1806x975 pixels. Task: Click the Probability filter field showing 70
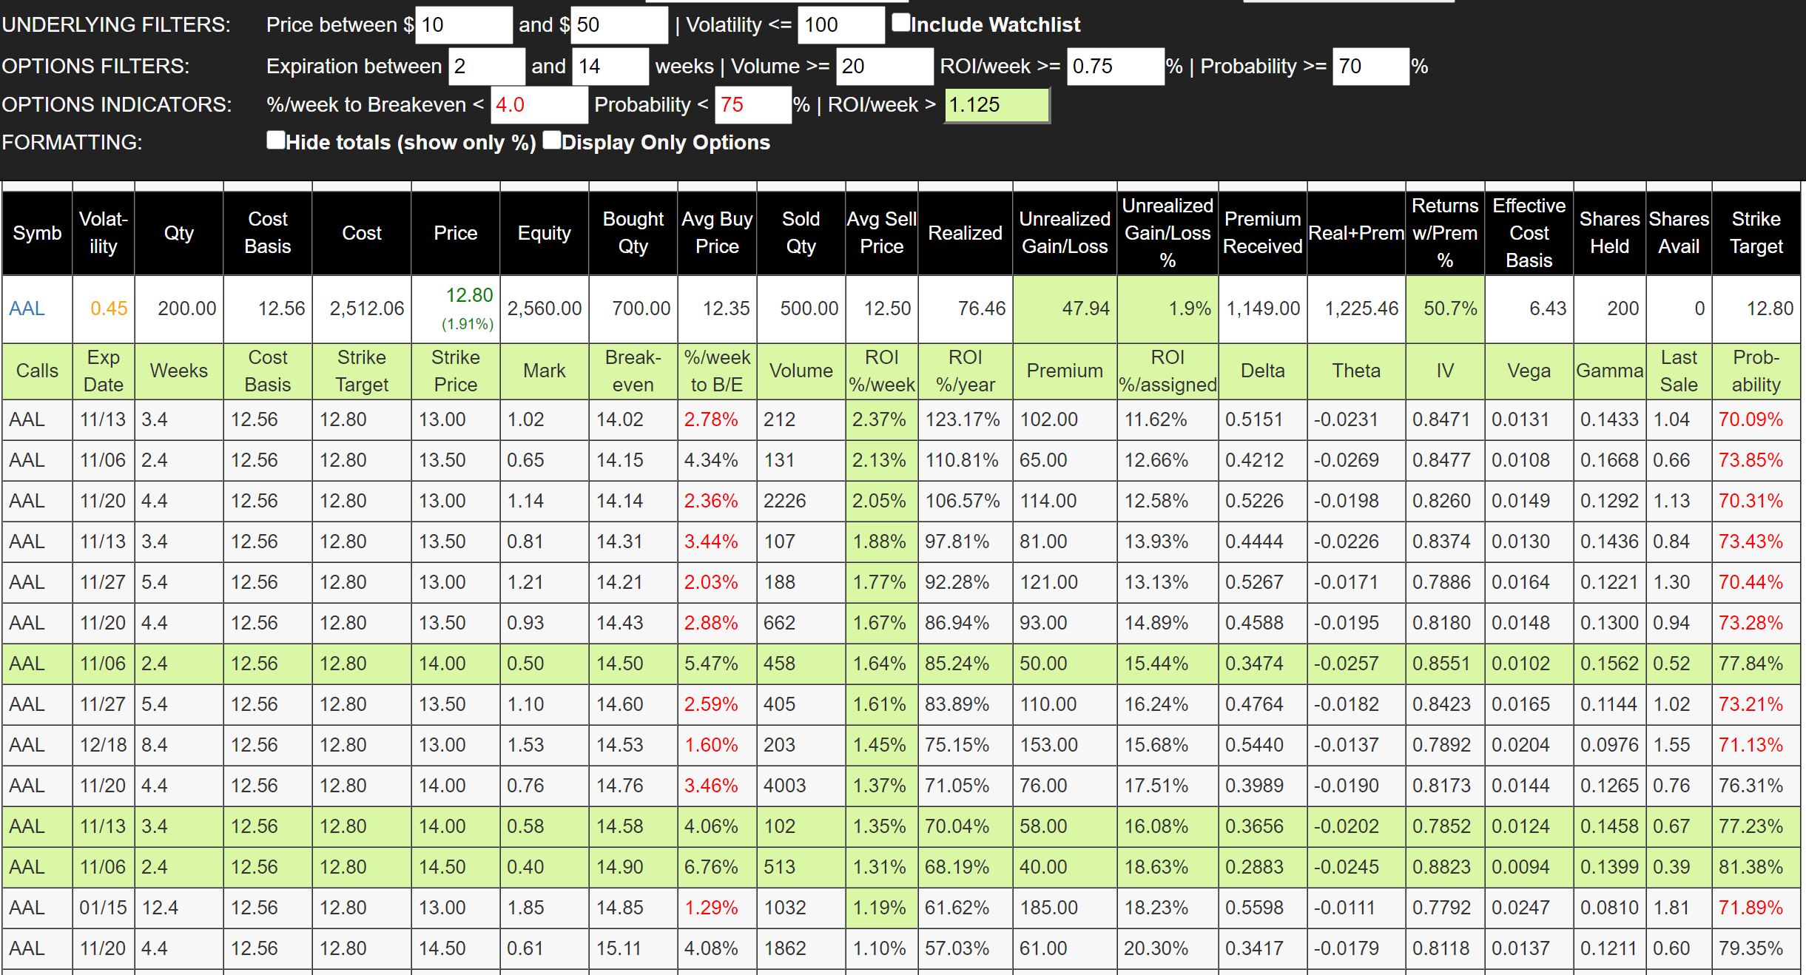click(1371, 67)
